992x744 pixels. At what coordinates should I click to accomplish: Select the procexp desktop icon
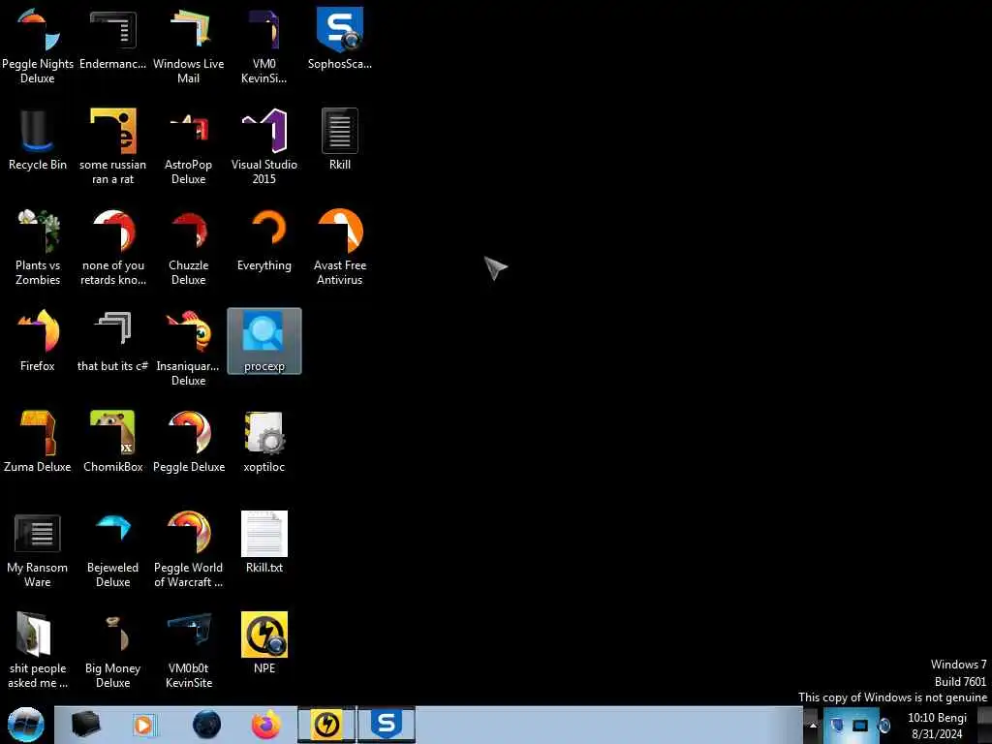pyautogui.click(x=263, y=341)
